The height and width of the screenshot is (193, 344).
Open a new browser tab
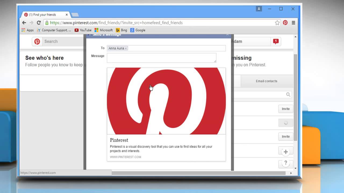(75, 15)
